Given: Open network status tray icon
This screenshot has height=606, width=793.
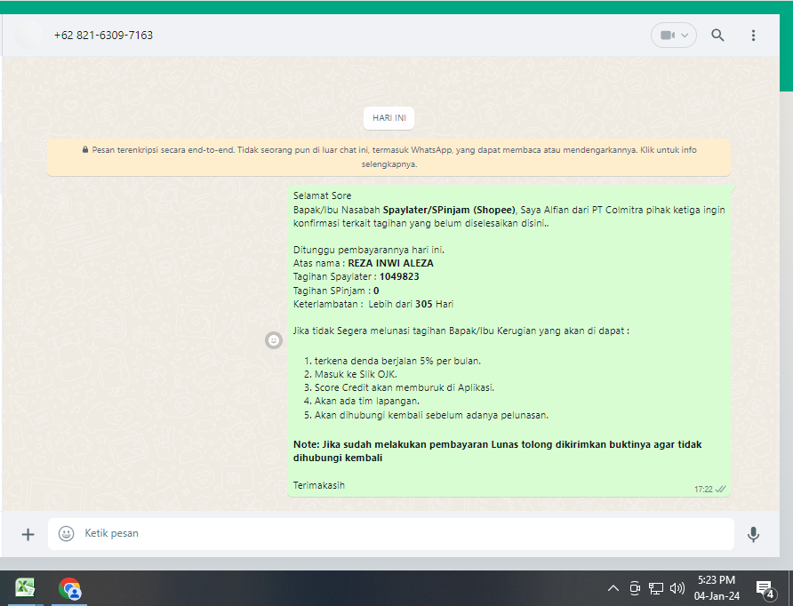Looking at the screenshot, I should click(x=656, y=588).
